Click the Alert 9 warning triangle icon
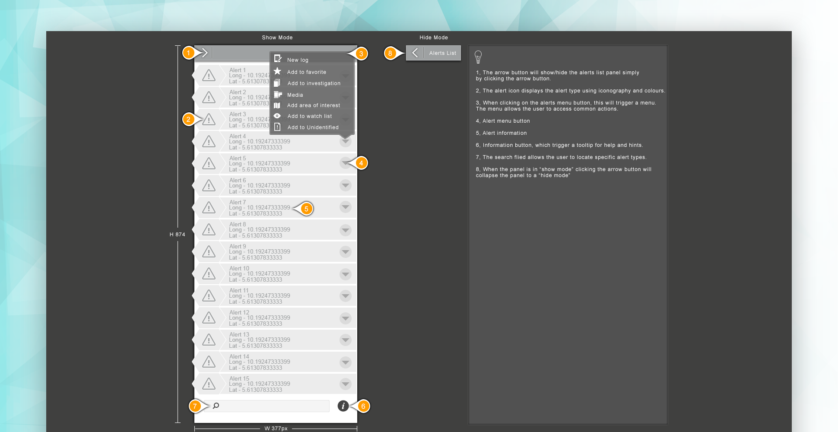The width and height of the screenshot is (838, 432). (209, 252)
